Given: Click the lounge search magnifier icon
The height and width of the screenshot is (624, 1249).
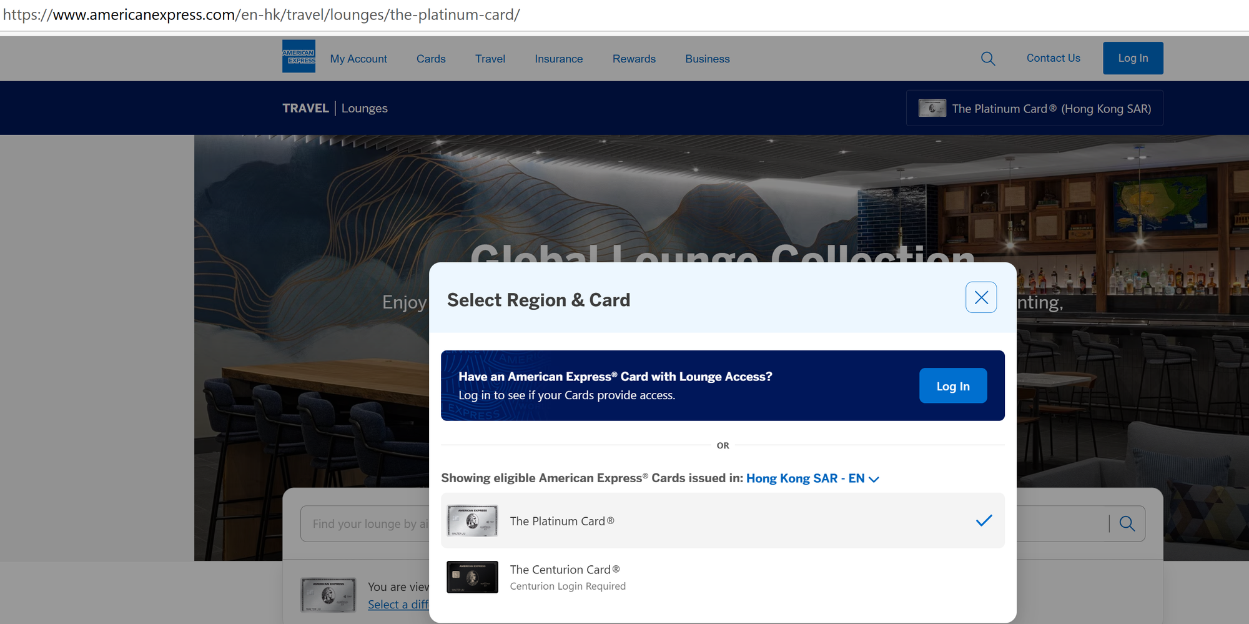Looking at the screenshot, I should [1127, 523].
